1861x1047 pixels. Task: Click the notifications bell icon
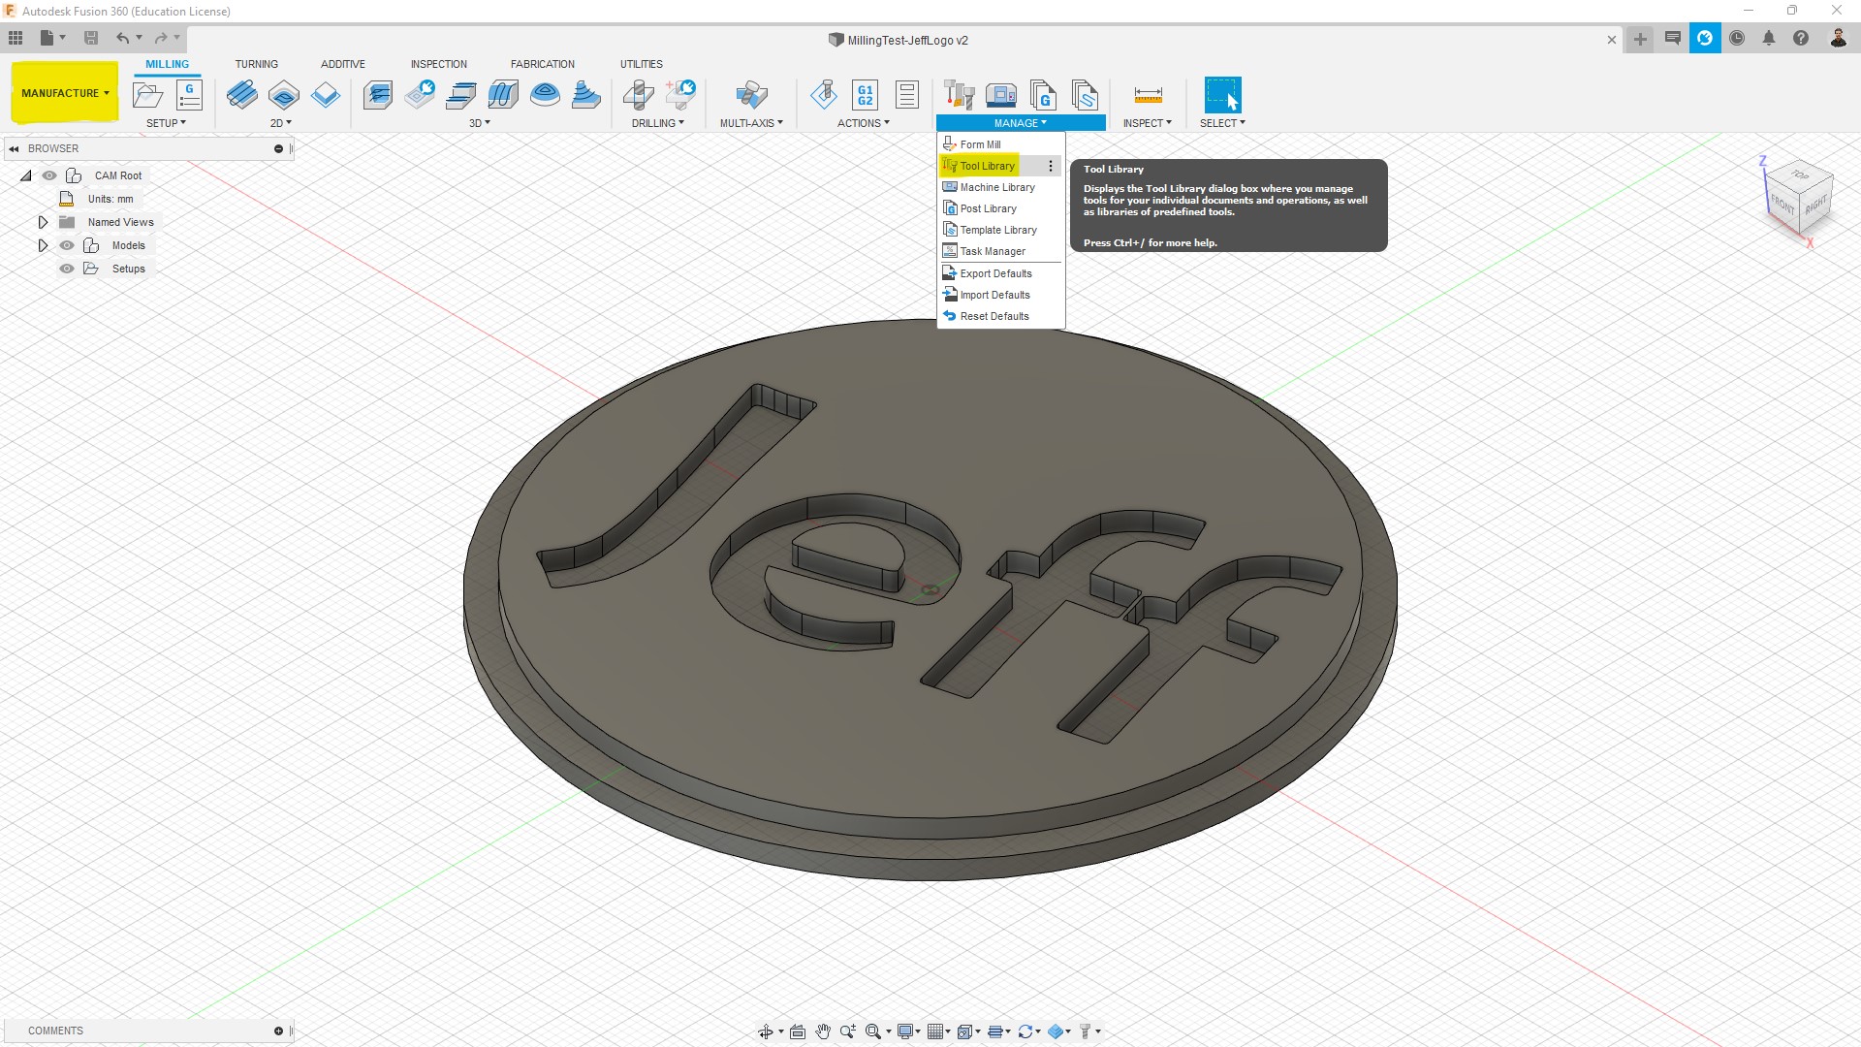1769,39
